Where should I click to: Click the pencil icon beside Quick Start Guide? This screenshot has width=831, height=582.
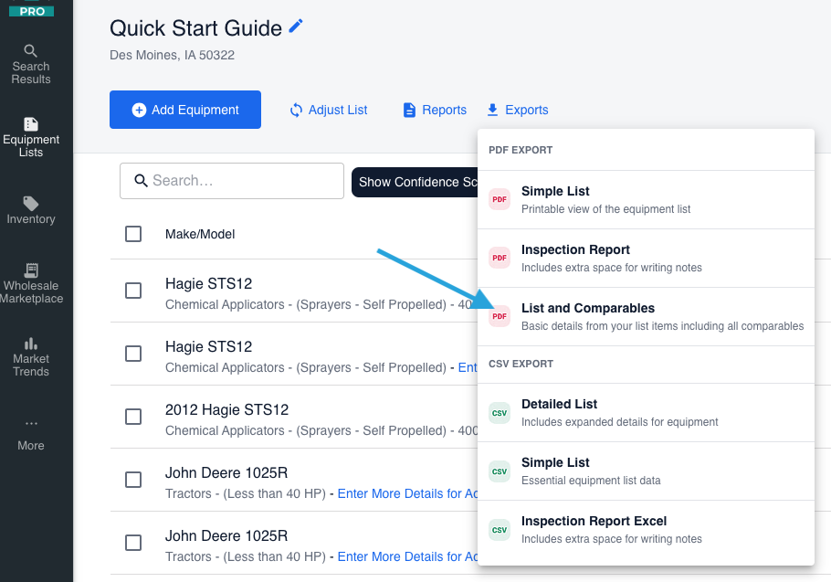[x=296, y=26]
